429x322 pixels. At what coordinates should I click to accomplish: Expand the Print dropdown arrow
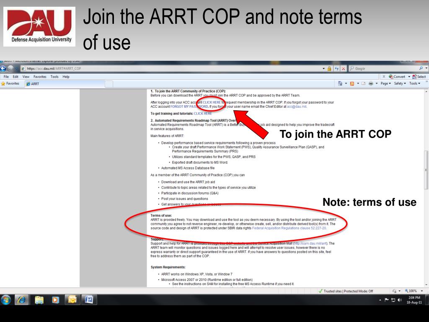[377, 83]
